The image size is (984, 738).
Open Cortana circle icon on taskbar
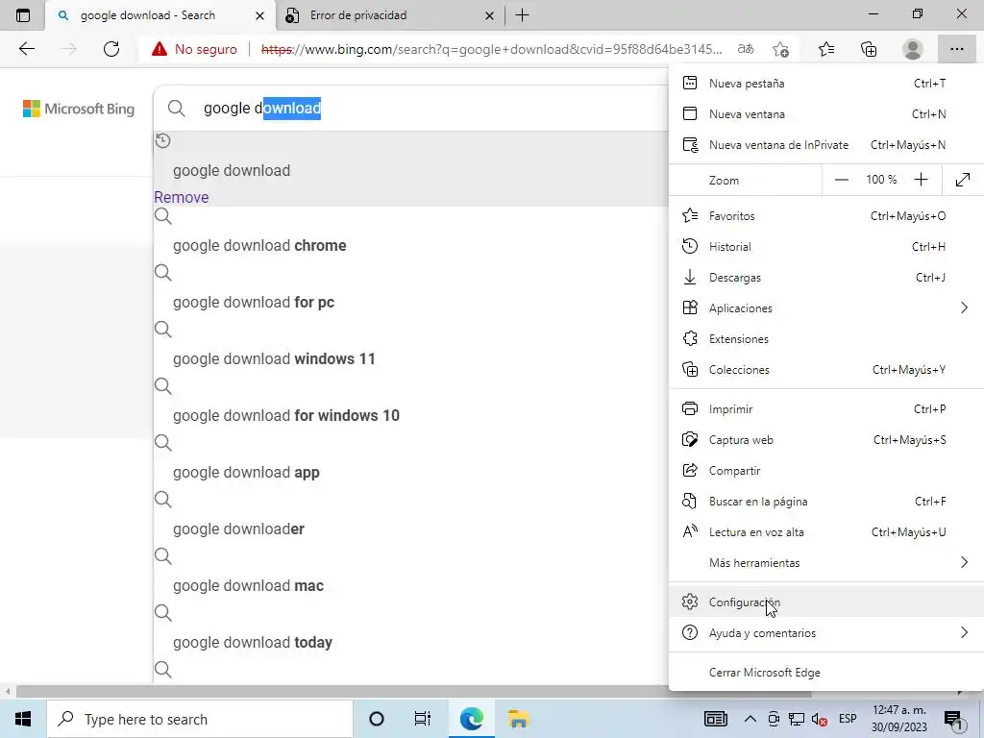pyautogui.click(x=377, y=719)
